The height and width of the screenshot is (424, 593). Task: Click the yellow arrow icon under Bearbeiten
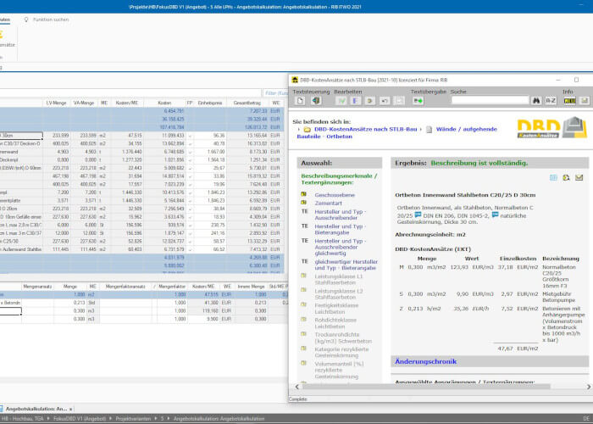[x=370, y=101]
